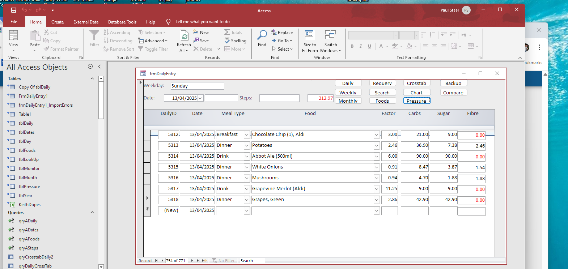Go to next record navigation arrow
Viewport: 568px width, 269px height.
pyautogui.click(x=192, y=261)
